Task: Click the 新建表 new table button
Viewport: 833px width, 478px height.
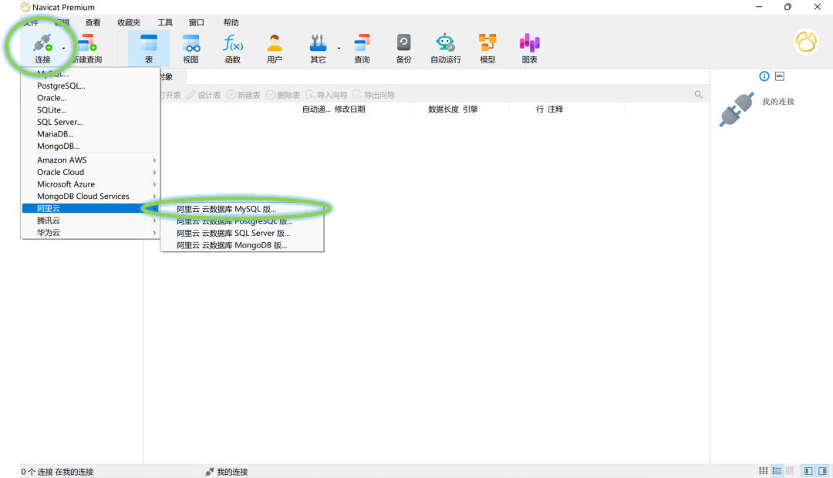Action: coord(243,95)
